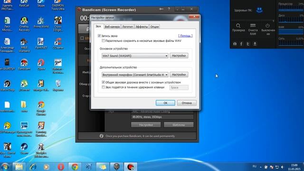This screenshot has width=304, height=171.
Task: Confirm the dialog with OK
Action: (165, 103)
